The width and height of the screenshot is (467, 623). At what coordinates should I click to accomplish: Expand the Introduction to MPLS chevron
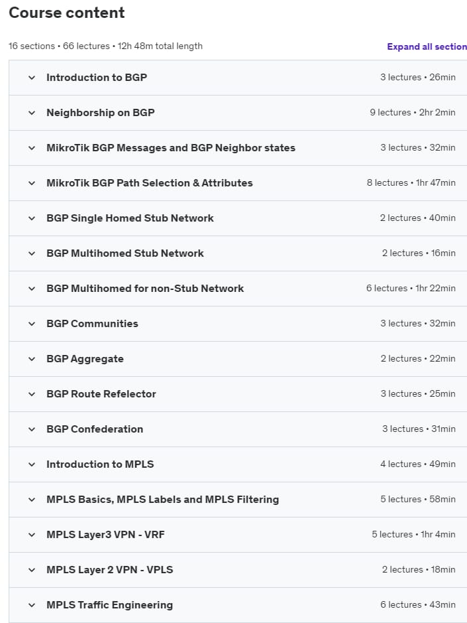tap(32, 464)
